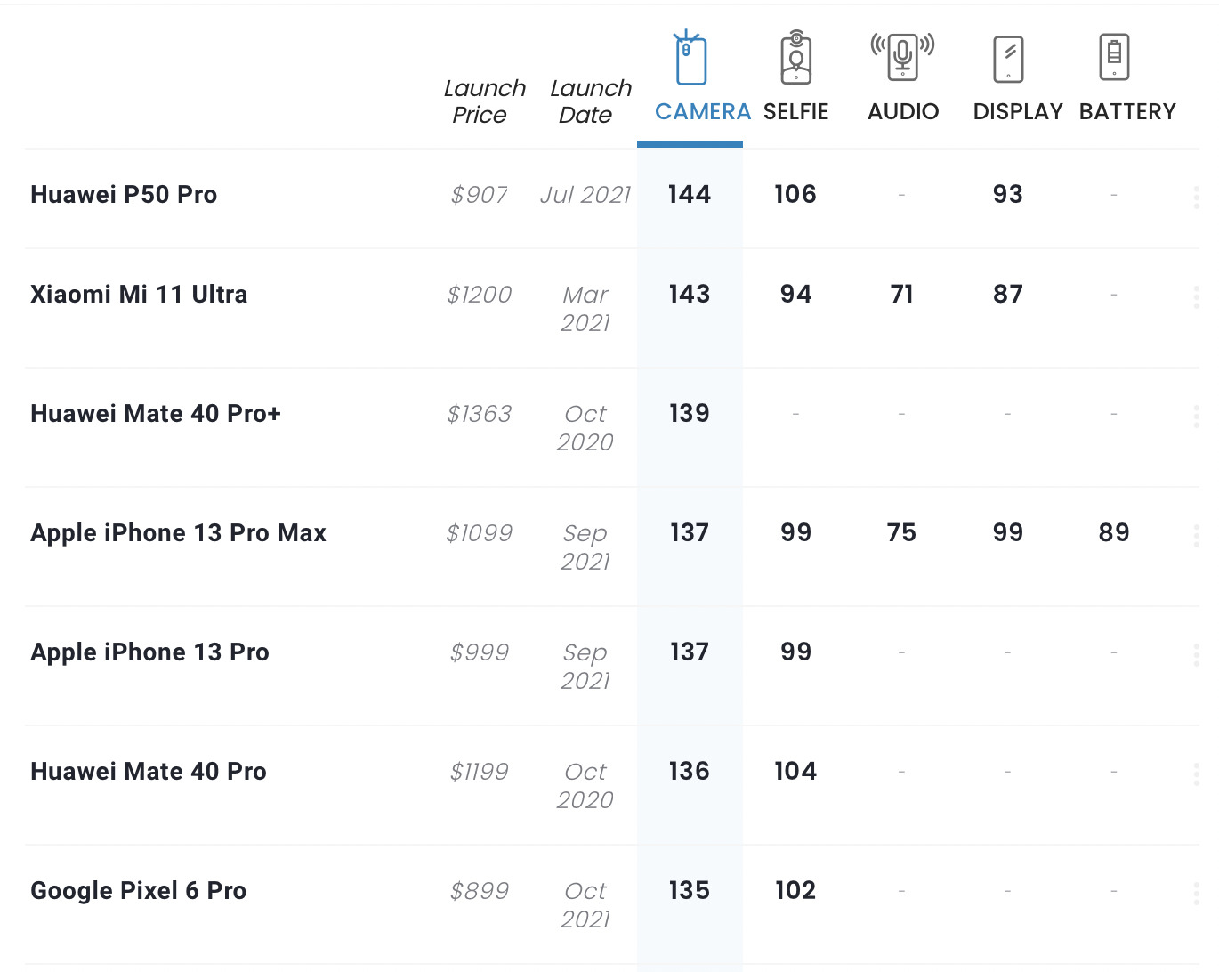Sort by the Launch Date column header

point(590,101)
